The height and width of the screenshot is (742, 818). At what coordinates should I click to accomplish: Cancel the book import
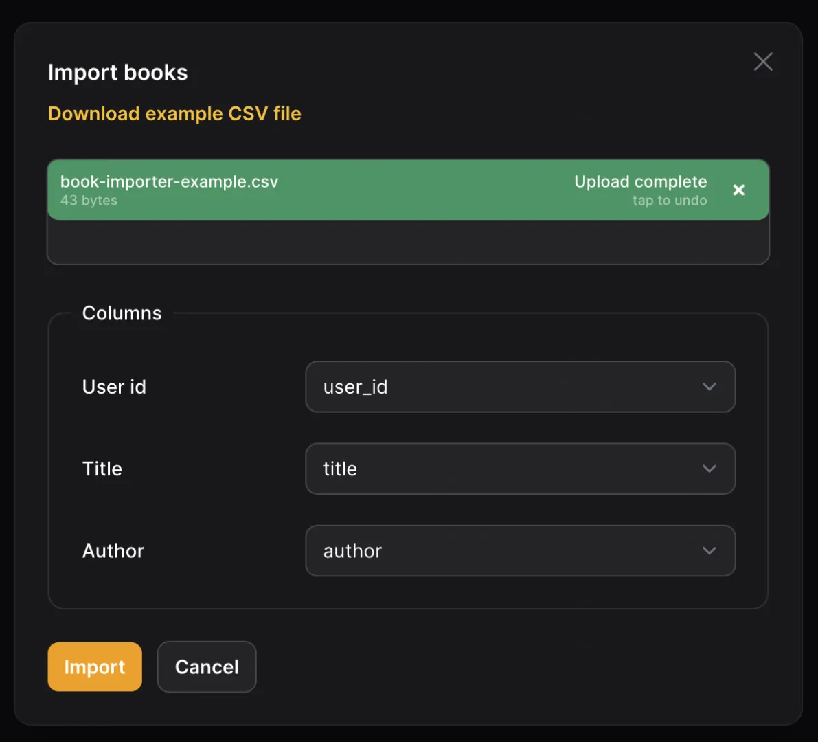pos(206,666)
